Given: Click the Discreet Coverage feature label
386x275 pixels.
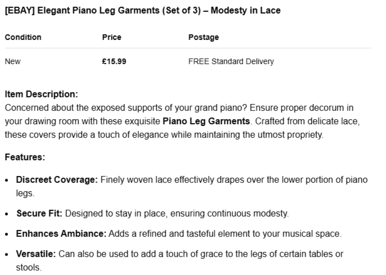Looking at the screenshot, I should pos(57,180).
